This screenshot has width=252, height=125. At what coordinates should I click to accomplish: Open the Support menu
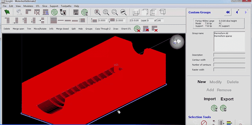pyautogui.click(x=54, y=6)
